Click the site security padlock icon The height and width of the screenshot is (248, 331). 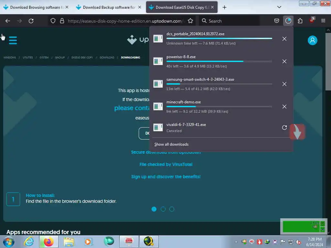click(62, 21)
